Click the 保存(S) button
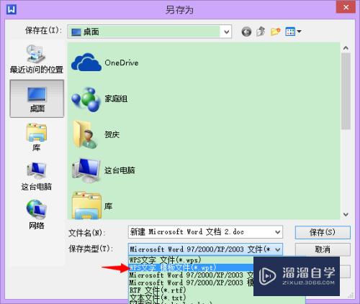 pyautogui.click(x=323, y=232)
